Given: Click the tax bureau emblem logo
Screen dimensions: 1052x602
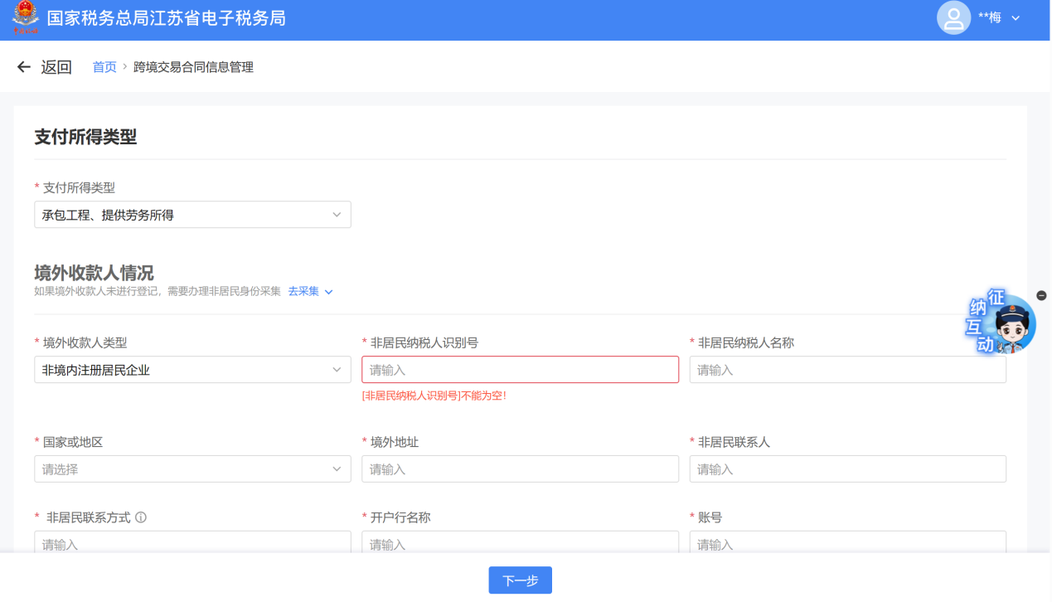Looking at the screenshot, I should tap(25, 18).
